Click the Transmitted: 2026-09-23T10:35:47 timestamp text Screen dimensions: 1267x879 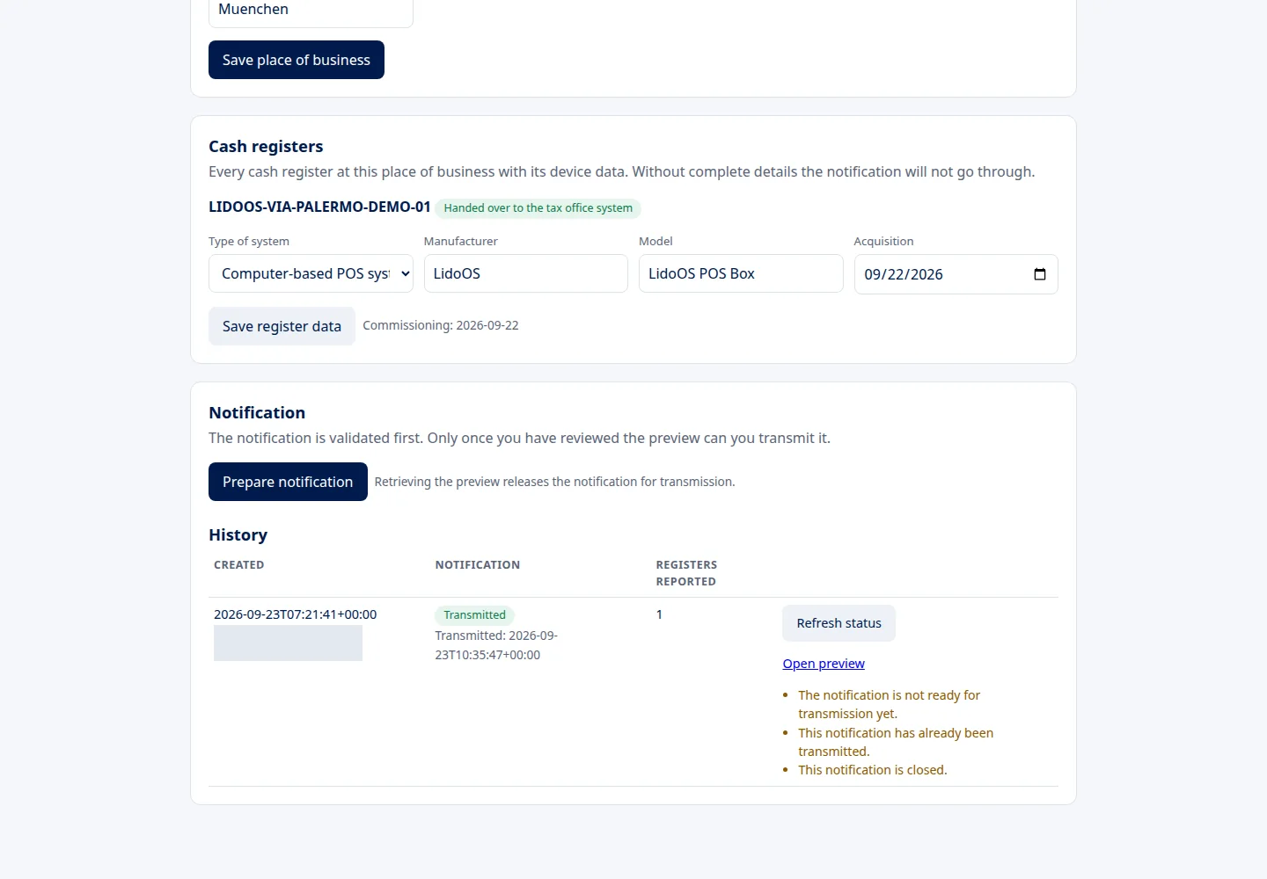pyautogui.click(x=496, y=645)
